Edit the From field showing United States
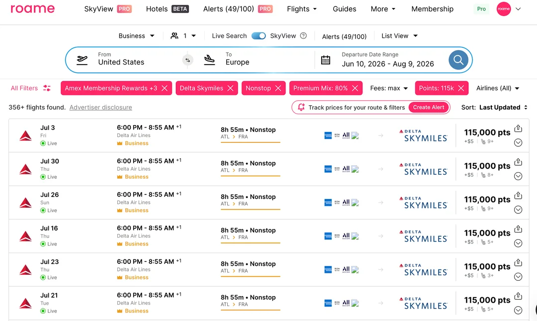 [x=121, y=62]
